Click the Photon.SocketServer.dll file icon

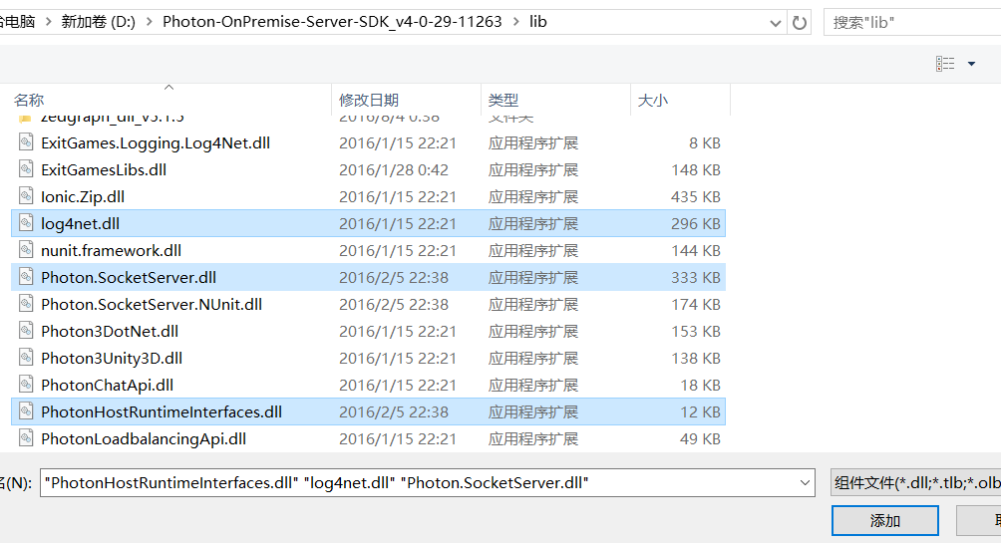pyautogui.click(x=26, y=277)
